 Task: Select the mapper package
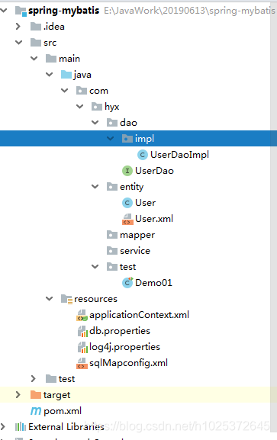click(137, 235)
